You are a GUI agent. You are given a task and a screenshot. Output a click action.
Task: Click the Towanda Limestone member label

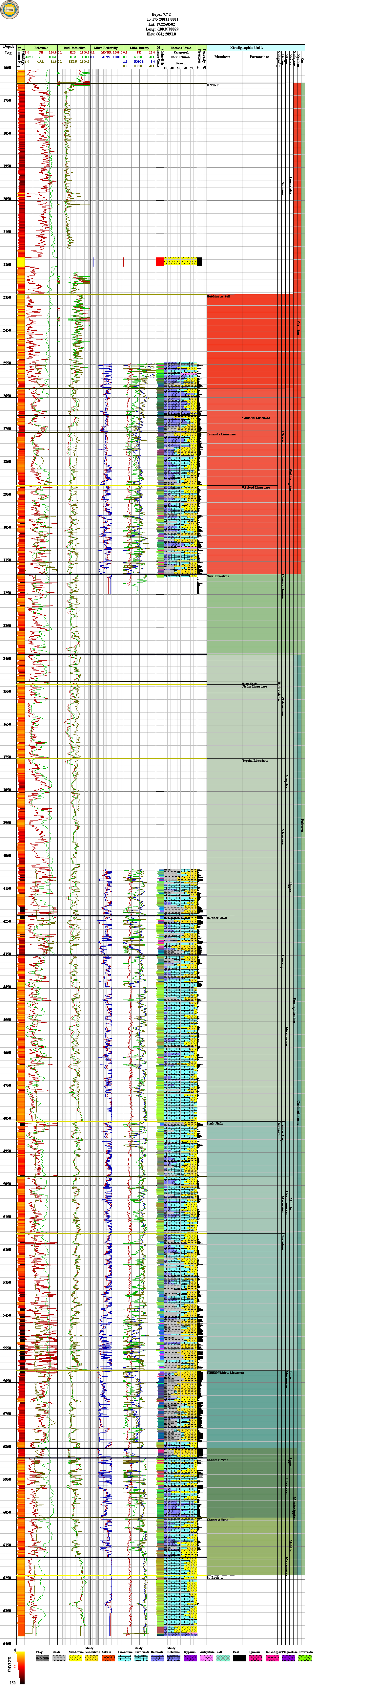pos(221,434)
